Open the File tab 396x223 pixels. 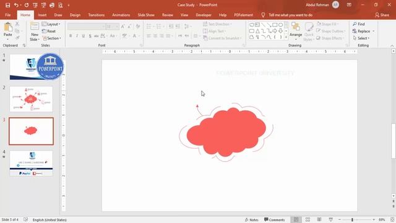point(8,15)
